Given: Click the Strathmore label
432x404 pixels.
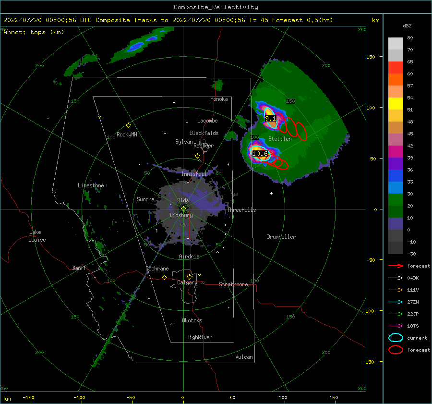Looking at the screenshot, I should point(233,284).
